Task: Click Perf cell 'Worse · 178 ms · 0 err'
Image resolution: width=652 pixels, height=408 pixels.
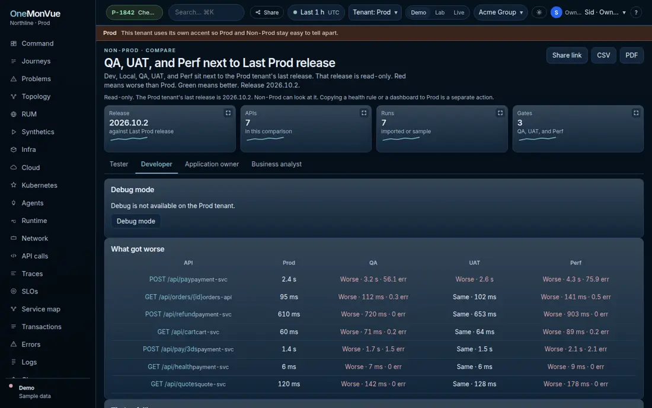Action: click(576, 384)
